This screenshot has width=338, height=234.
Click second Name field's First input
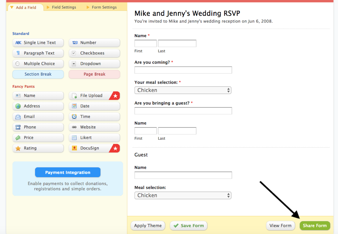(145, 131)
